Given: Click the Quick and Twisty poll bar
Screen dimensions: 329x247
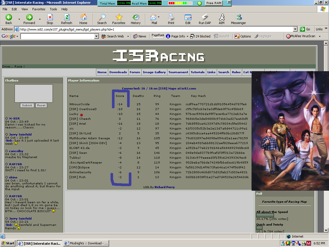Looking at the screenshot, I should (259, 228).
